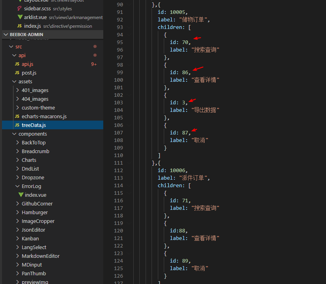Click the Sass icon beside sidebar.scss
The image size is (326, 284).
point(19,9)
